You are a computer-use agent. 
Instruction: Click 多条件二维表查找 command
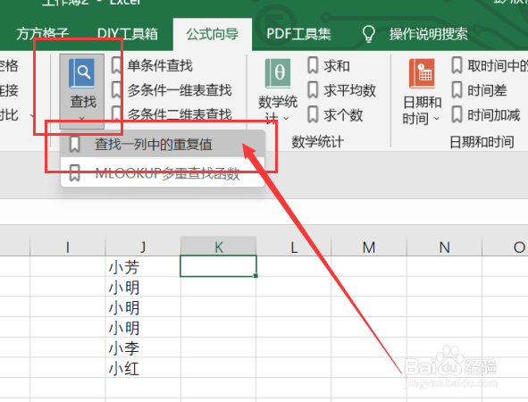pyautogui.click(x=180, y=115)
